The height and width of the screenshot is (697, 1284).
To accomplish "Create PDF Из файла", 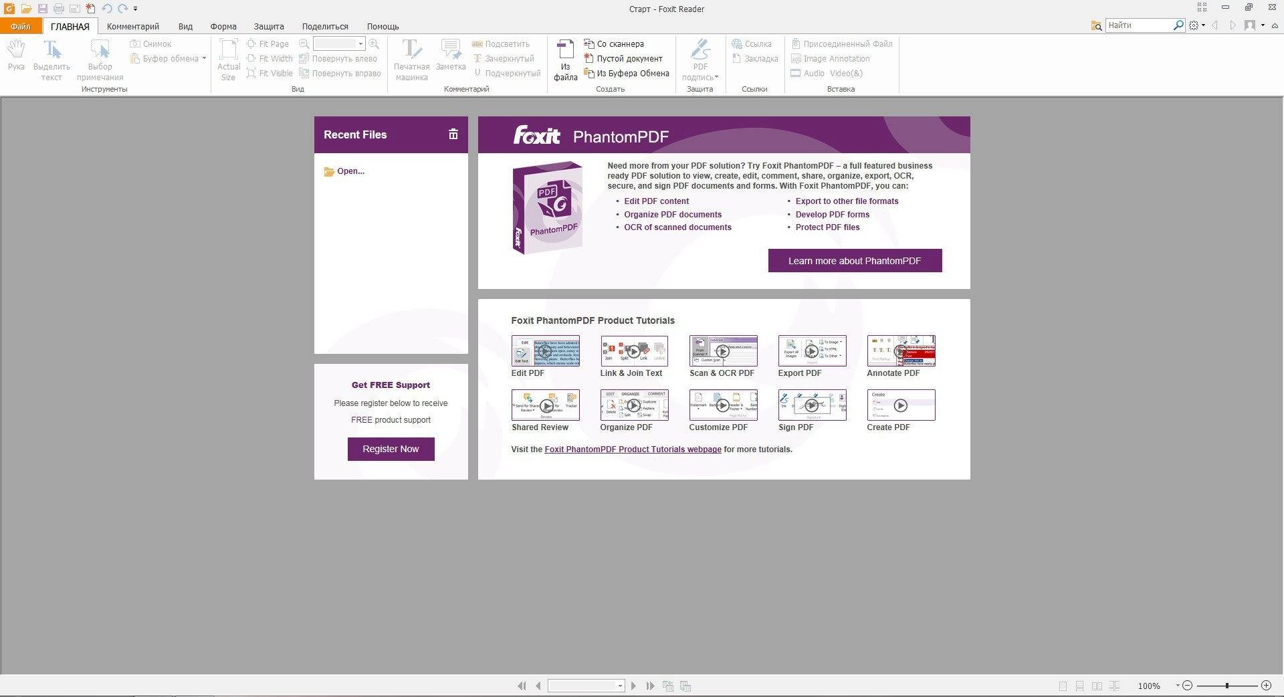I will pos(566,60).
